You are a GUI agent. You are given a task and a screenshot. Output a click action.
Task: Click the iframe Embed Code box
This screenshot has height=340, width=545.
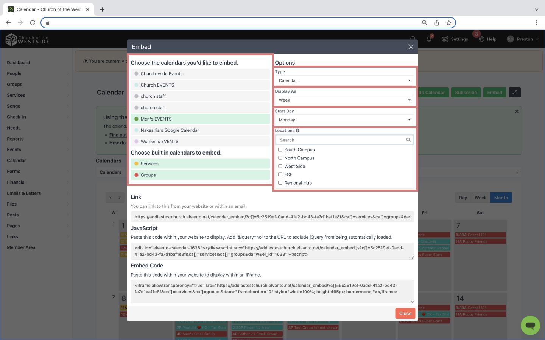point(272,292)
